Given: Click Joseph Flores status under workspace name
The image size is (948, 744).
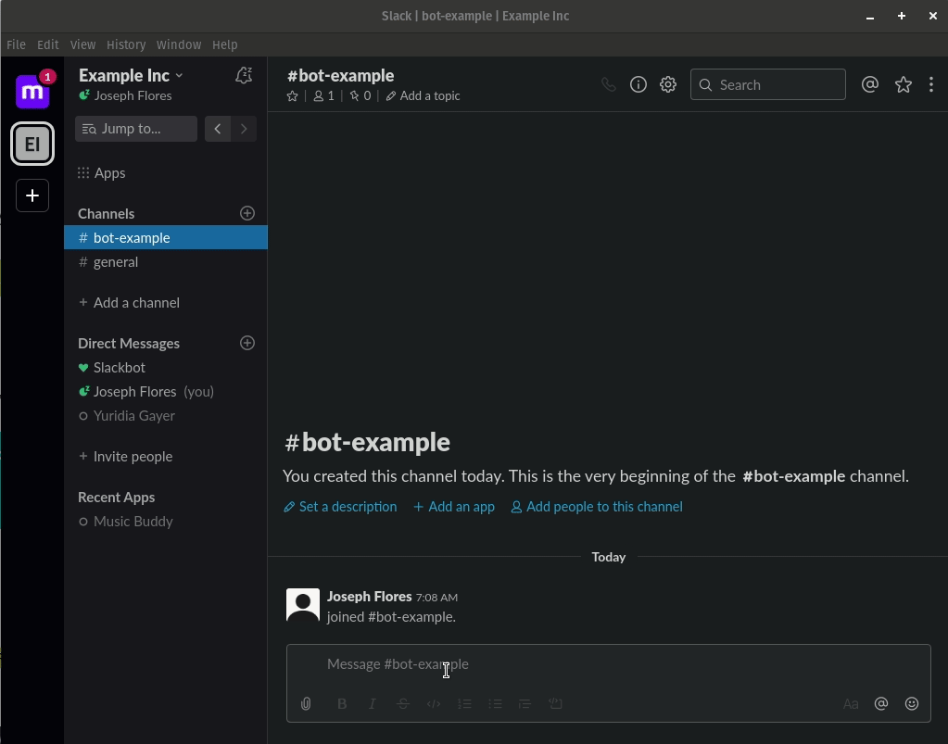Looking at the screenshot, I should [x=125, y=95].
